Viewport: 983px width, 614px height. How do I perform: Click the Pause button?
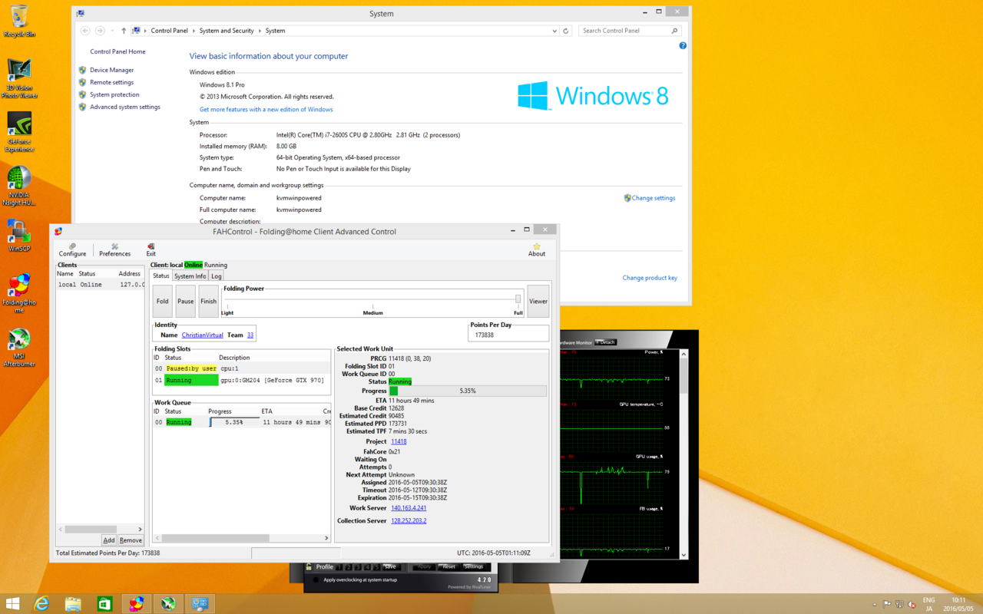pos(186,302)
